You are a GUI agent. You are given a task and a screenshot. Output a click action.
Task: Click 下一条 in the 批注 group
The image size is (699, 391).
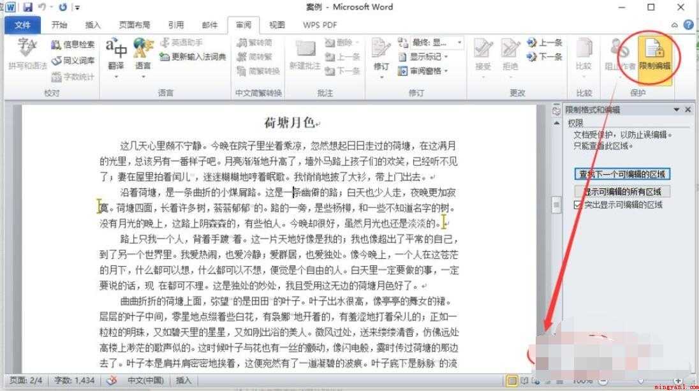click(x=342, y=71)
